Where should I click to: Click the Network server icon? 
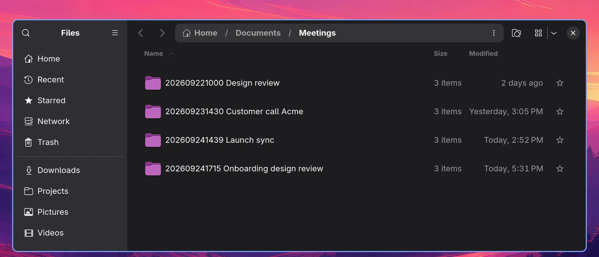point(28,121)
